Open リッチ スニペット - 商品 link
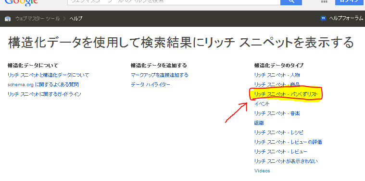Viewport: 365px width, 181px height. (x=277, y=84)
